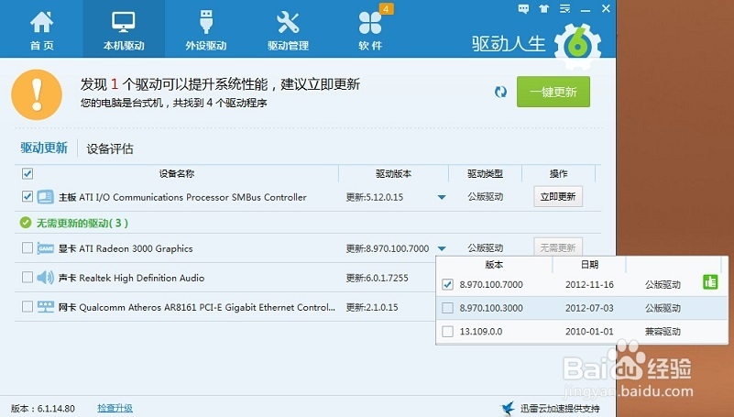Click the 一键更新 button

pyautogui.click(x=553, y=92)
